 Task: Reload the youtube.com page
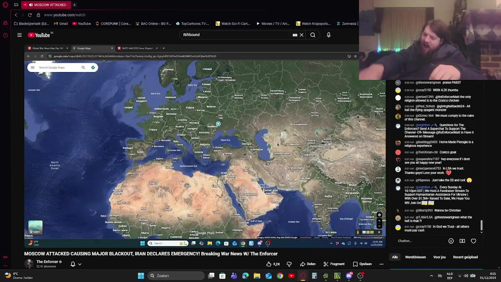click(30, 15)
